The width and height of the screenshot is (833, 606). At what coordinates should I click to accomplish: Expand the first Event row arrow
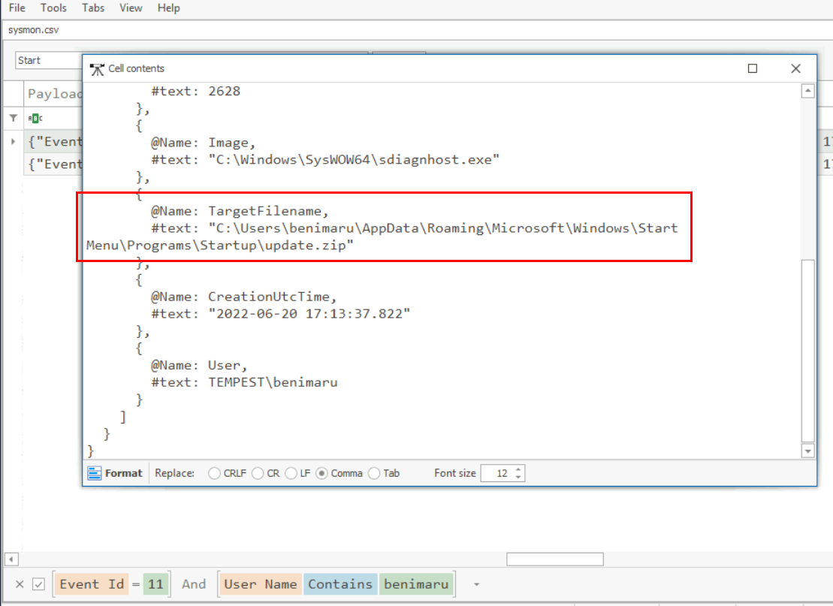click(x=14, y=141)
